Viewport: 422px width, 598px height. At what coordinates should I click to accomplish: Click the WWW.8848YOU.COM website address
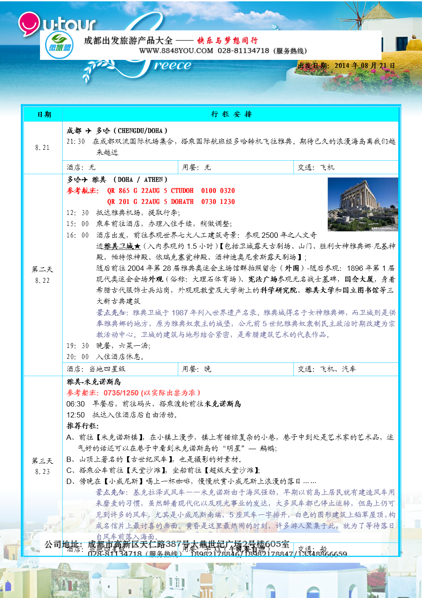(x=176, y=51)
